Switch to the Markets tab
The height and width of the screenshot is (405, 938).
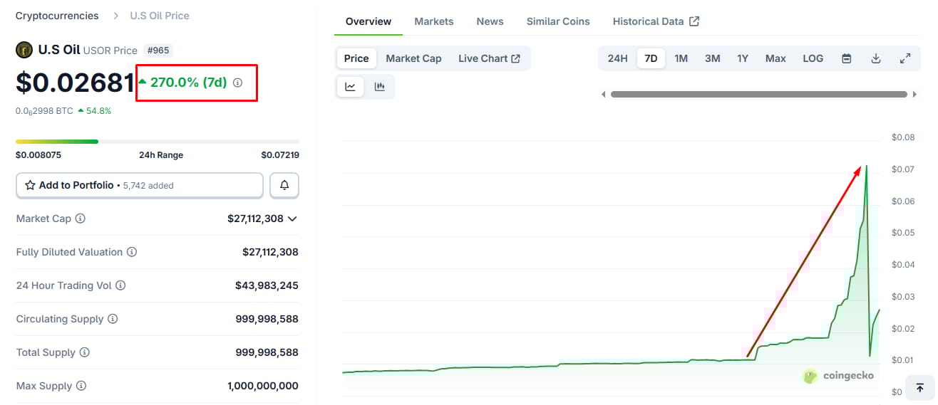[x=434, y=21]
